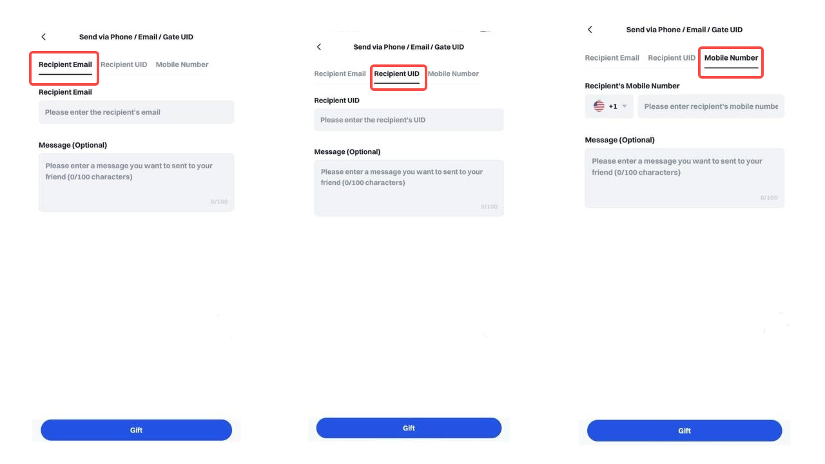This screenshot has height=464, width=825.
Task: Switch to Recipient UID tab from email screen
Action: click(124, 64)
